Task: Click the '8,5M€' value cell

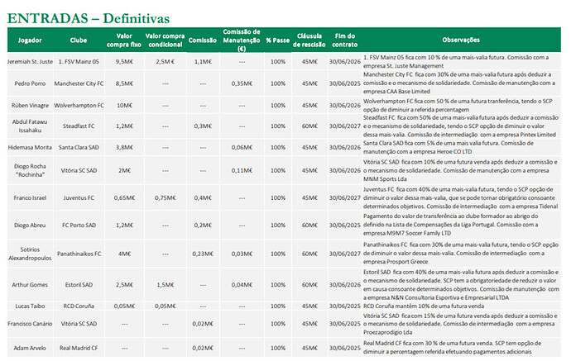Action: [x=124, y=83]
